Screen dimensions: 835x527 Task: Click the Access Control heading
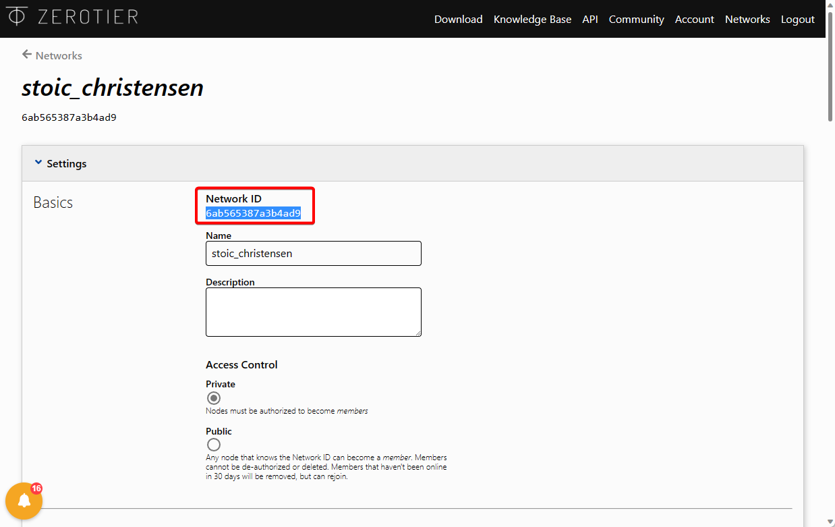point(241,364)
